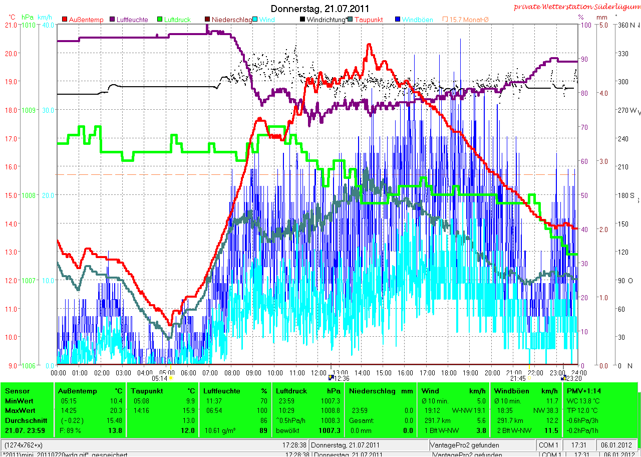Click the chart title Donnerstag, 21.07.2011

click(320, 9)
